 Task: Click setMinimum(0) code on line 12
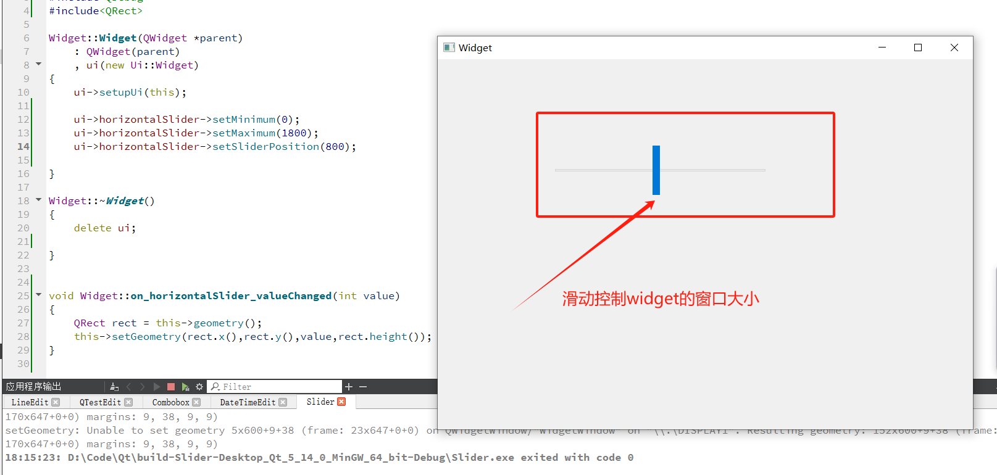[x=256, y=120]
